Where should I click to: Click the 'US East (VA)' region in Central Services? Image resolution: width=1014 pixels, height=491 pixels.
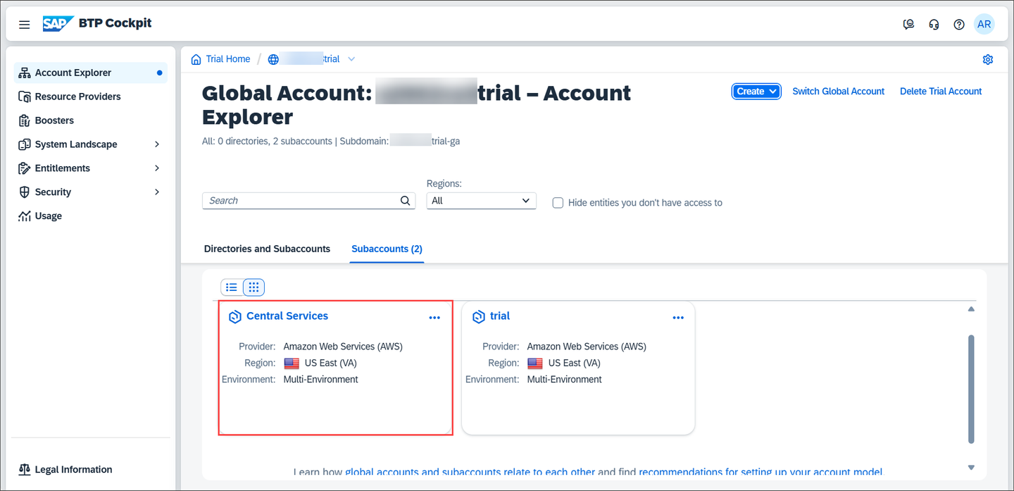330,363
